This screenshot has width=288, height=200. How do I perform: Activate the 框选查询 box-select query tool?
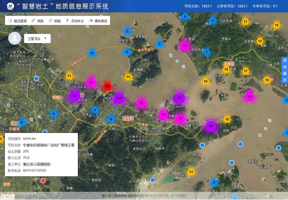pos(17,21)
